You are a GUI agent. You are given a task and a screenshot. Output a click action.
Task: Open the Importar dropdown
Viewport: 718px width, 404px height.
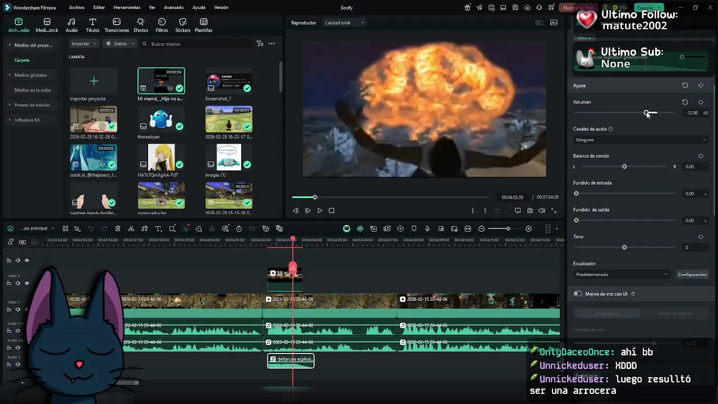pyautogui.click(x=84, y=44)
